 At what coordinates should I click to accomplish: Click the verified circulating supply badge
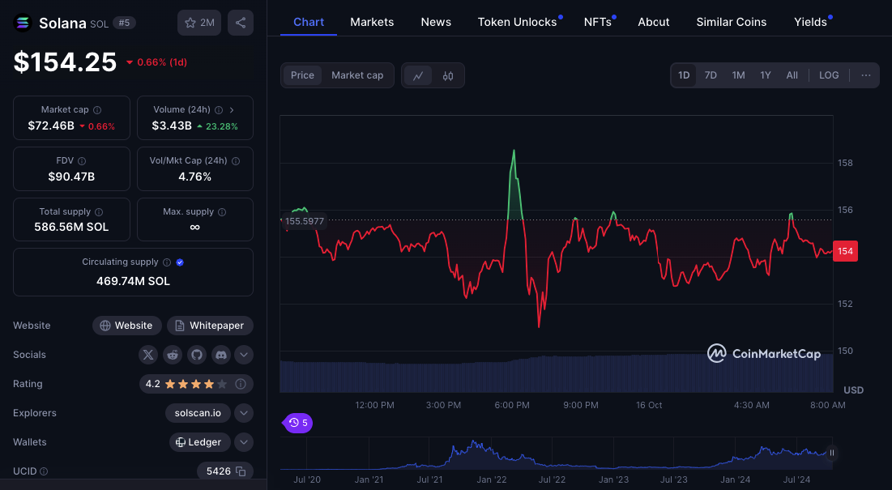(180, 262)
